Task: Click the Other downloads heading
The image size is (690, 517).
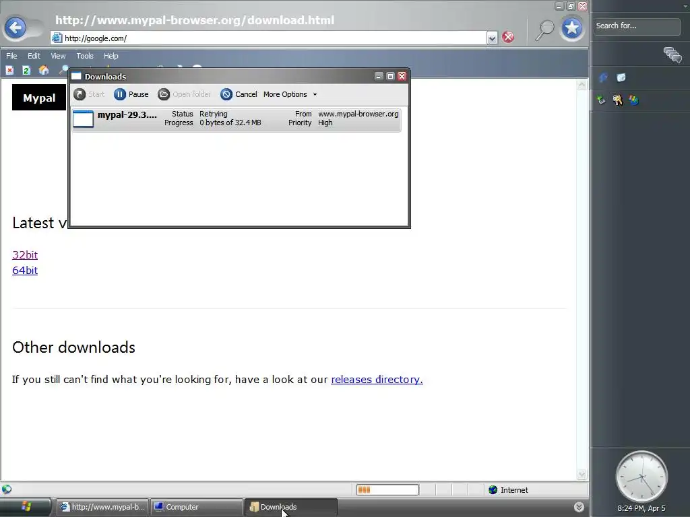Action: [74, 347]
